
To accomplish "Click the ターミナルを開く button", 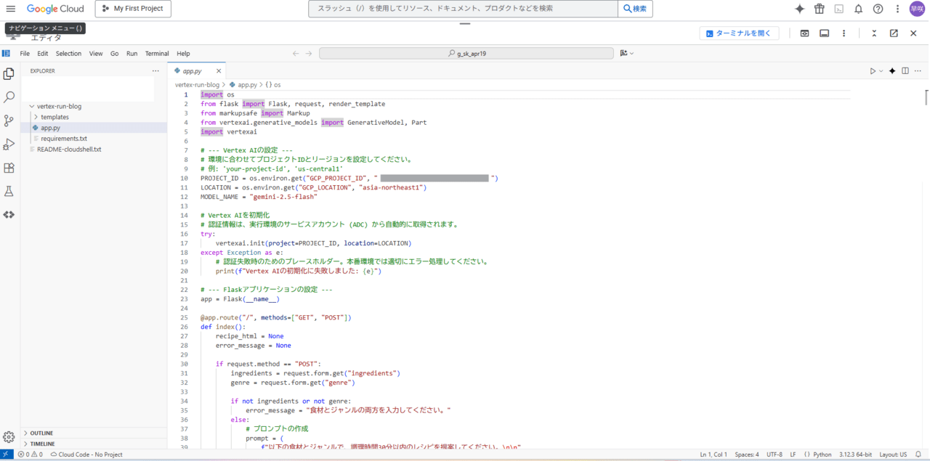I will point(739,33).
